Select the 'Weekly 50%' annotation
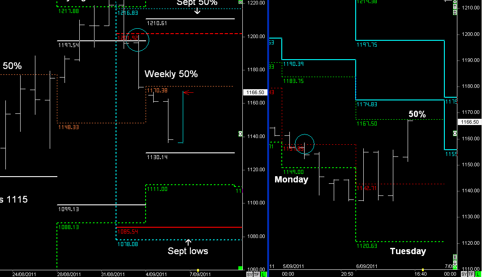The width and height of the screenshot is (482, 277). click(x=171, y=74)
